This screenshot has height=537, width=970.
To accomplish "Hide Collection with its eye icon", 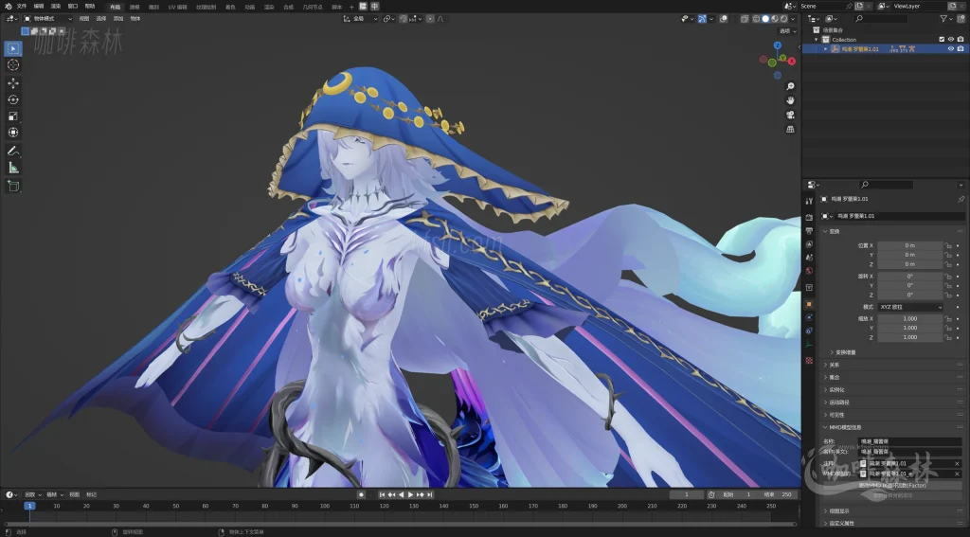I will pos(951,40).
